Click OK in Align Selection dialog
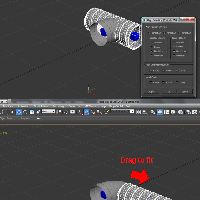 point(169,92)
